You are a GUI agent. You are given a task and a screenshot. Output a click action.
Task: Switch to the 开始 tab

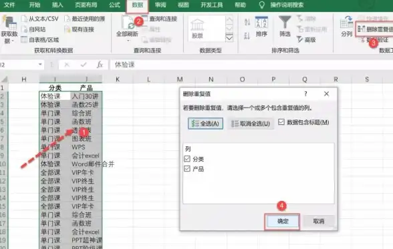(35, 5)
